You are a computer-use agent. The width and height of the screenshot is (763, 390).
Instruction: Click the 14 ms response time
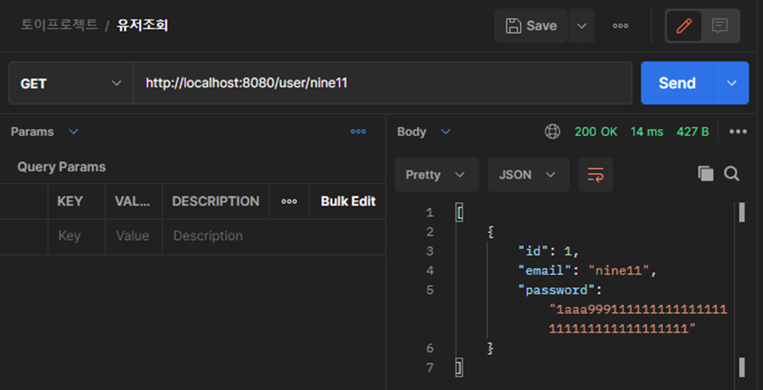coord(647,132)
